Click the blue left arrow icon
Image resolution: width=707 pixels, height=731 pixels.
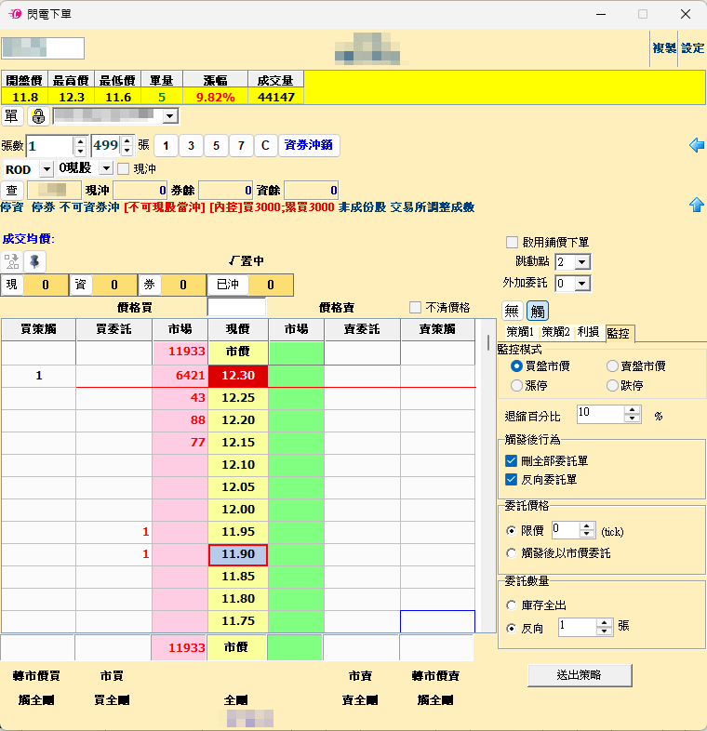coord(696,145)
